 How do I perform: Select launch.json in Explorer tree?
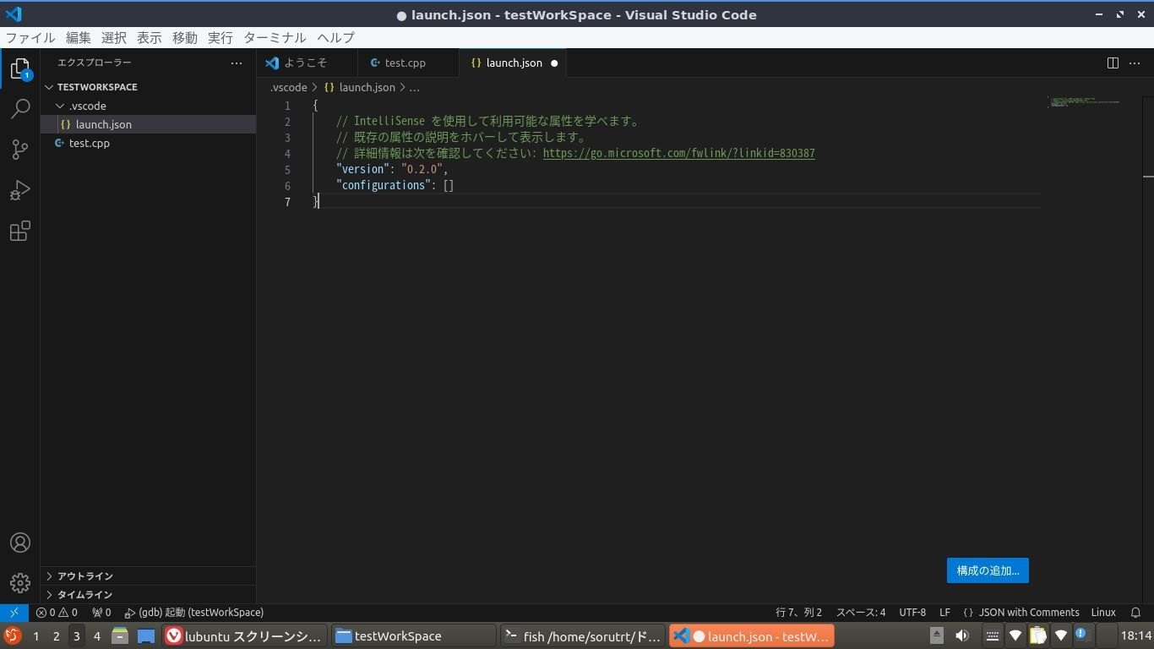(x=148, y=124)
